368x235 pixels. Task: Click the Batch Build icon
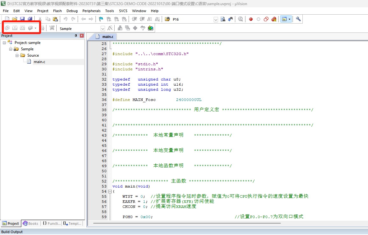pyautogui.click(x=30, y=28)
